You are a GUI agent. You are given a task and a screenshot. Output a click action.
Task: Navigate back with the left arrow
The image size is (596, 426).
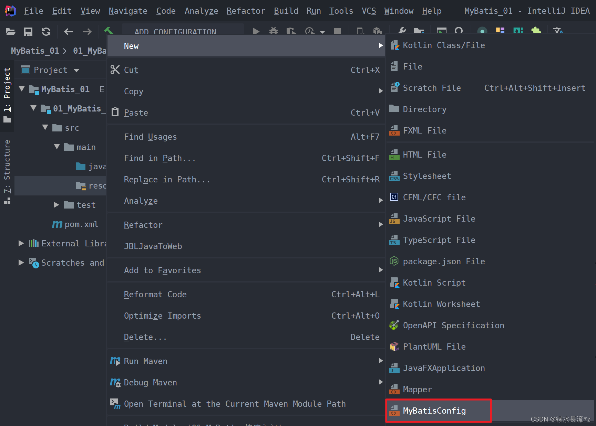(69, 32)
